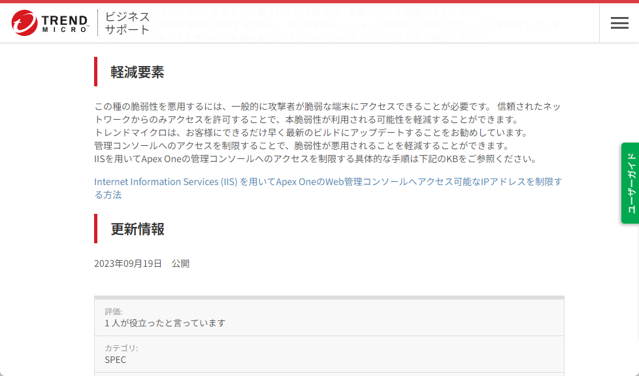This screenshot has width=639, height=376.
Task: Select the 軽減要素 section heading
Action: pyautogui.click(x=137, y=72)
